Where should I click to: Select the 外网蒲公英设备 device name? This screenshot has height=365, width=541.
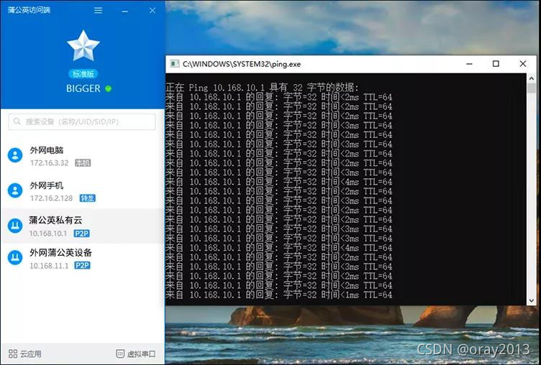[60, 253]
